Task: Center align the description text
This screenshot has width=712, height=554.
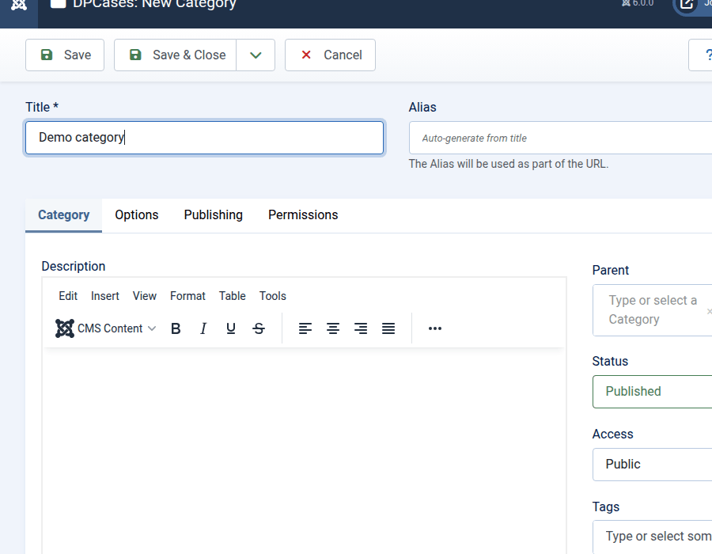Action: tap(333, 328)
